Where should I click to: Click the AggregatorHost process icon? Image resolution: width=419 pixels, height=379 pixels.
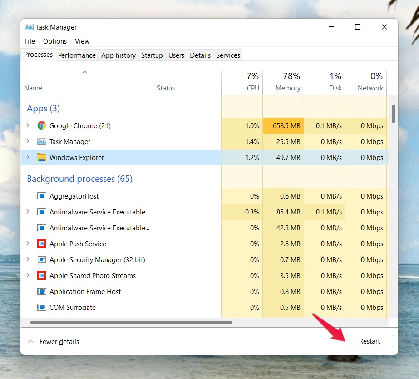pyautogui.click(x=42, y=196)
